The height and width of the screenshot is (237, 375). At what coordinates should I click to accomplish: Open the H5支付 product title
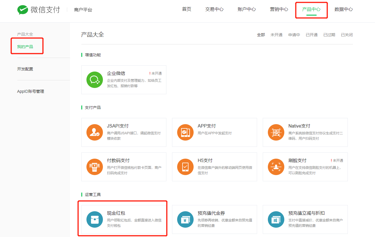pos(205,160)
